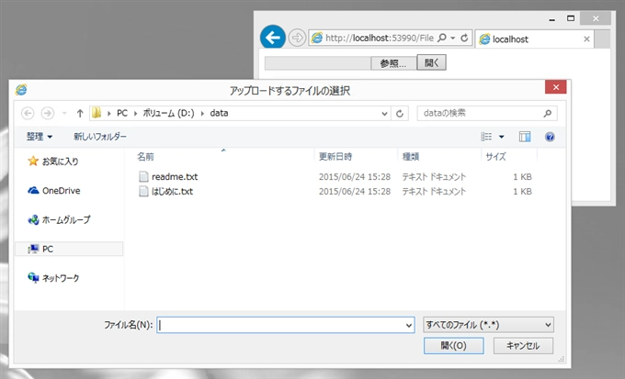625x379 pixels.
Task: Select the readme.txt file
Action: click(x=175, y=177)
